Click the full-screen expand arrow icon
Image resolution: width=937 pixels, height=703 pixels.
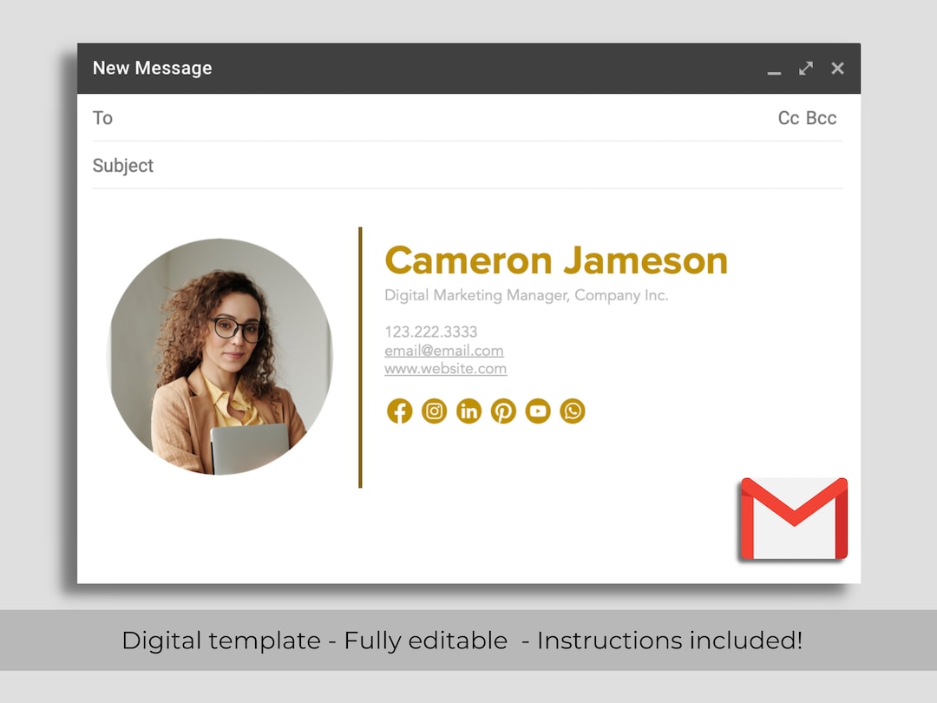(806, 68)
